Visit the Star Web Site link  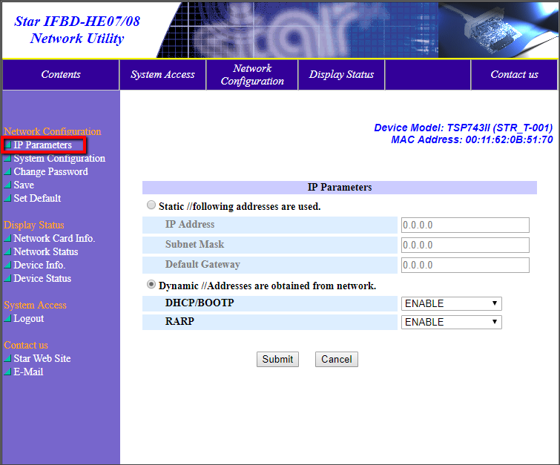42,358
